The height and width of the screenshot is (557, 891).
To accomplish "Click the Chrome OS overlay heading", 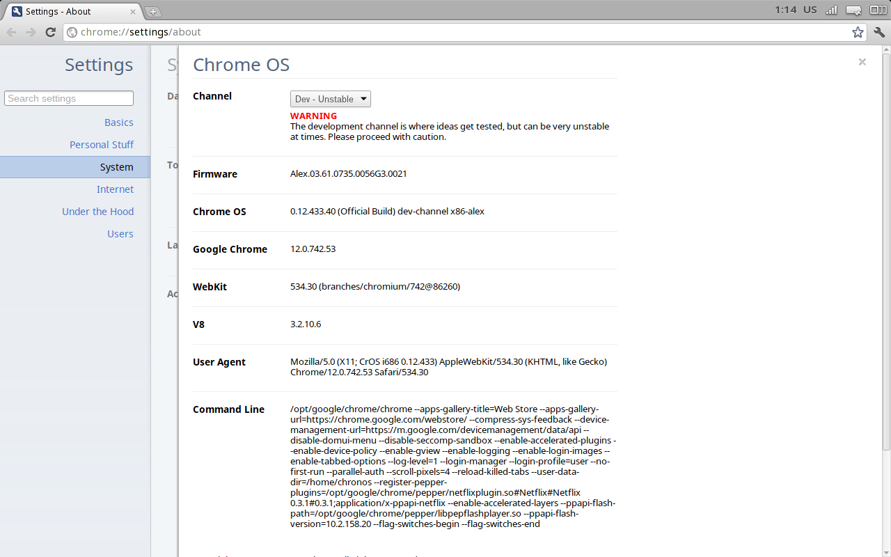I will tap(241, 65).
